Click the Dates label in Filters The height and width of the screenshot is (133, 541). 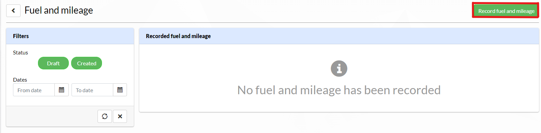[x=20, y=80]
